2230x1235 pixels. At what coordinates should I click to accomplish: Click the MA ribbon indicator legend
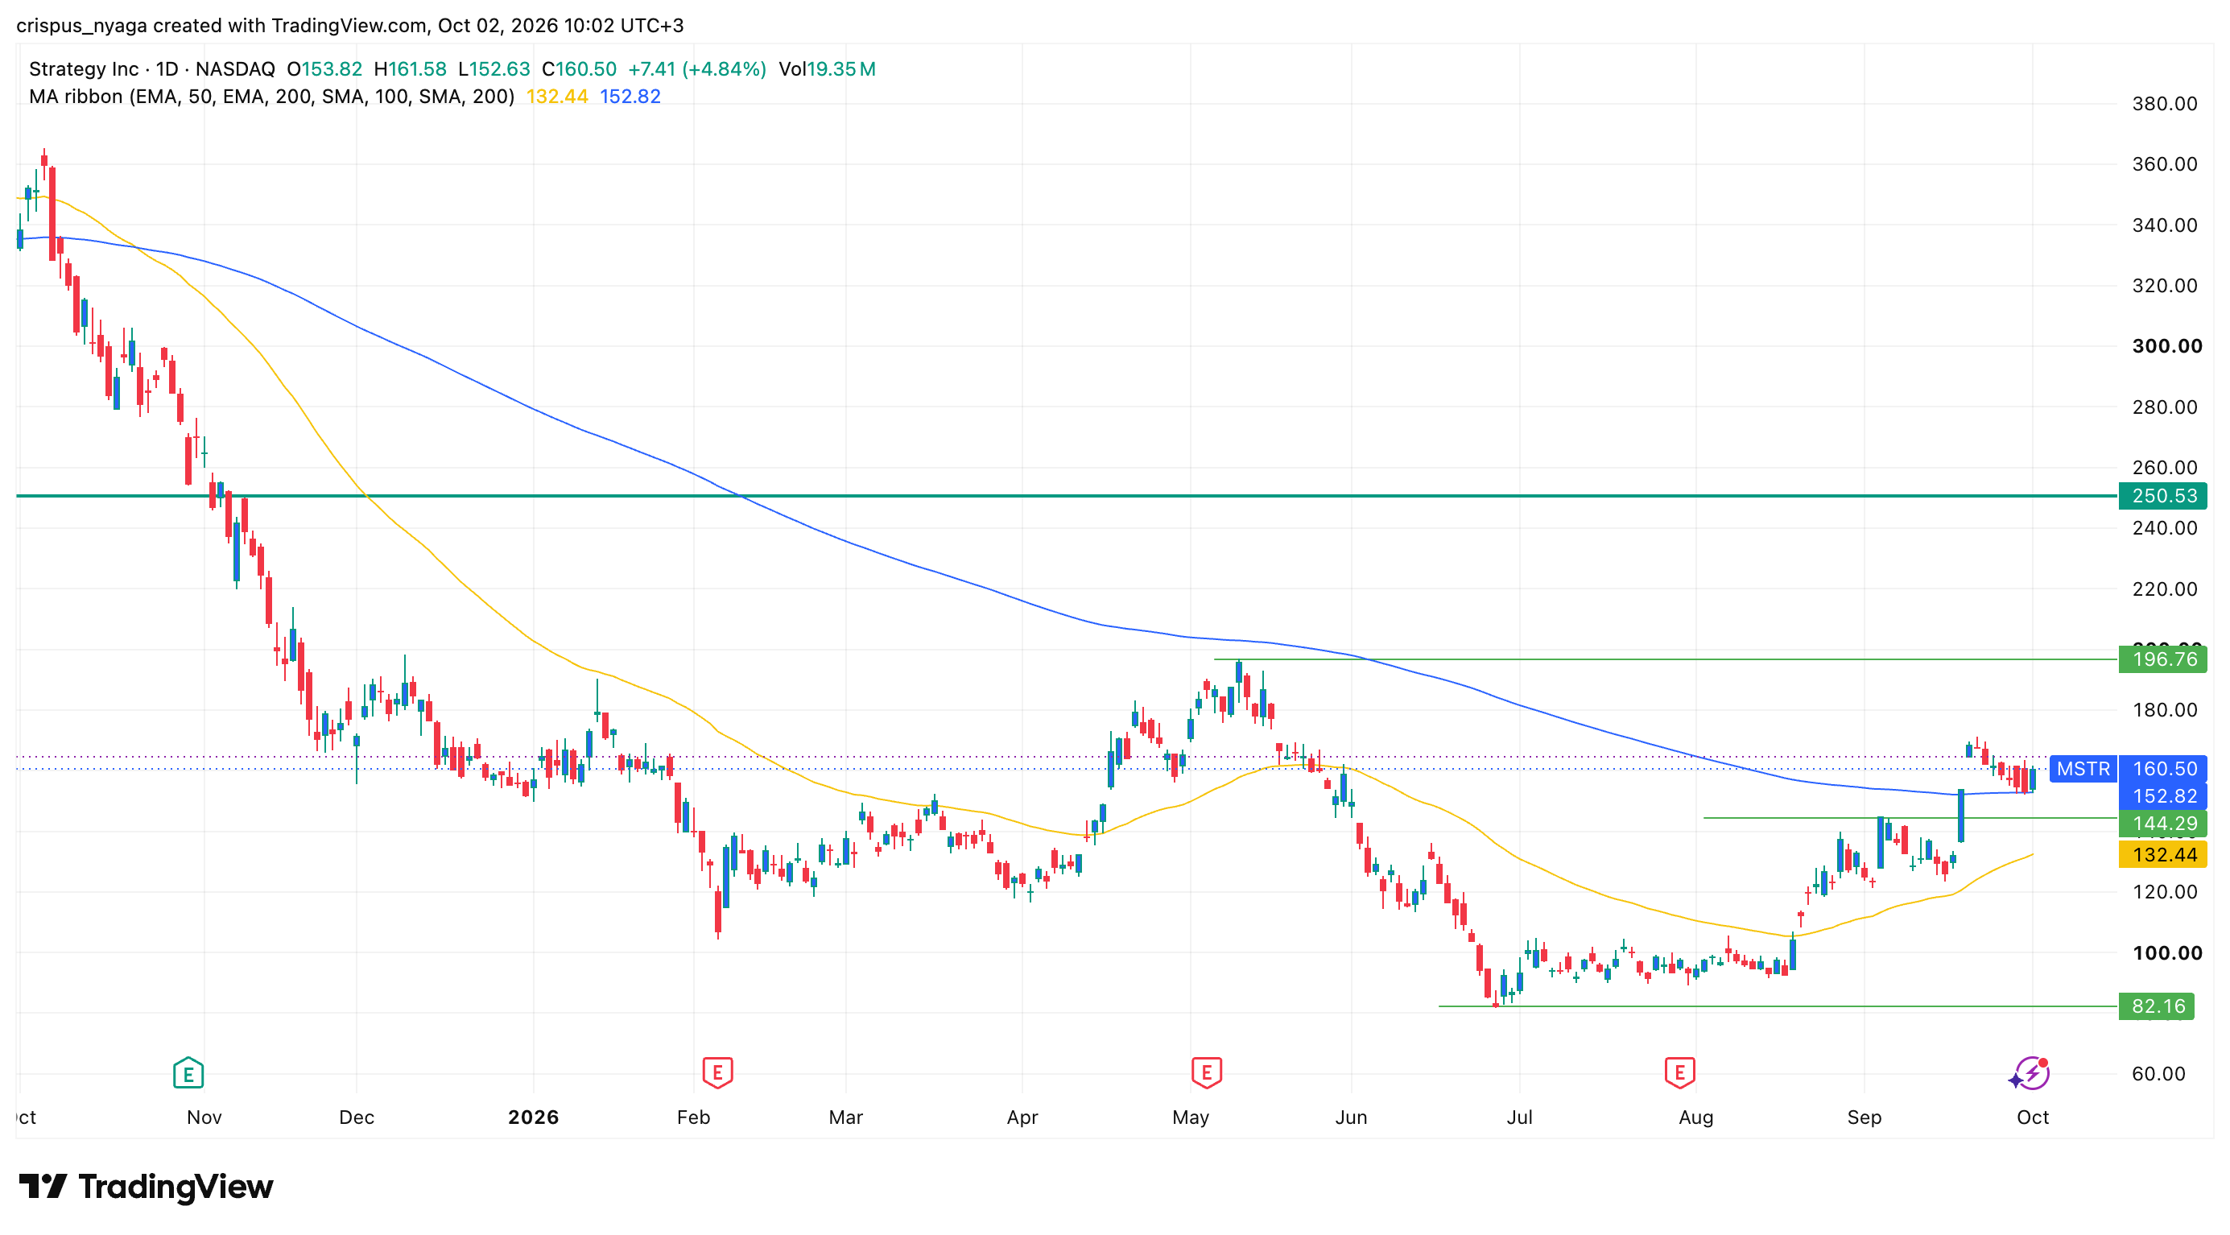(271, 97)
